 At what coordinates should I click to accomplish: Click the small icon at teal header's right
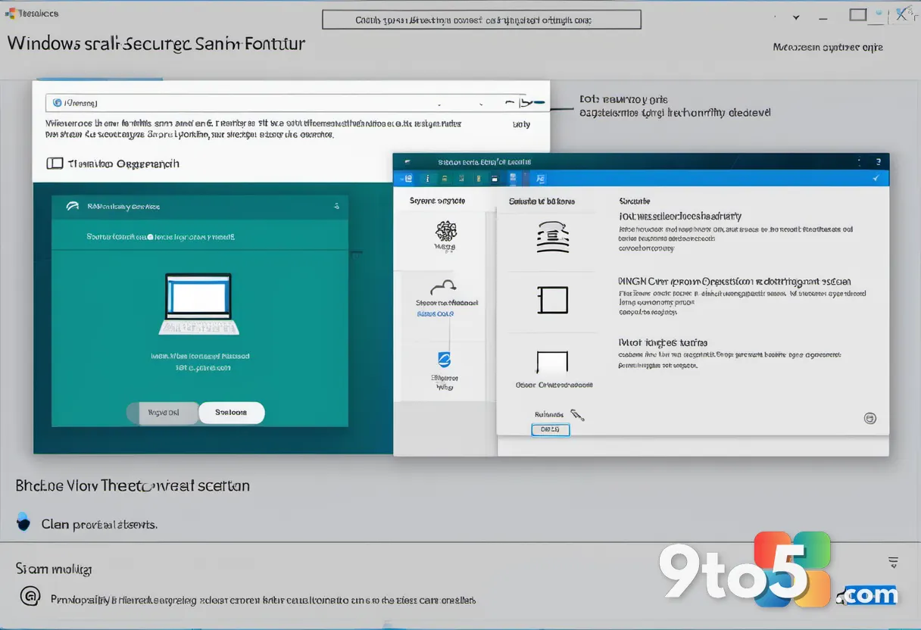click(x=336, y=206)
